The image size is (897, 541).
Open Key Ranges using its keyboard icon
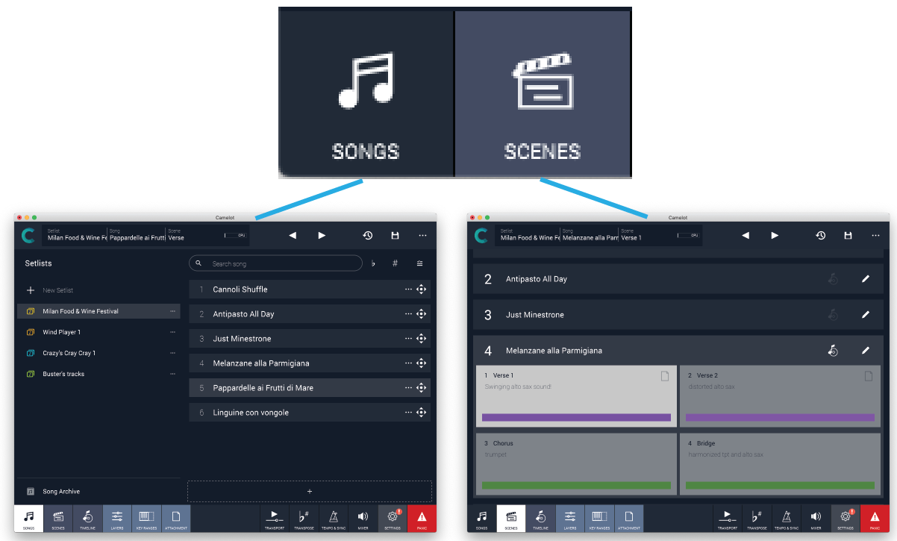pos(146,517)
